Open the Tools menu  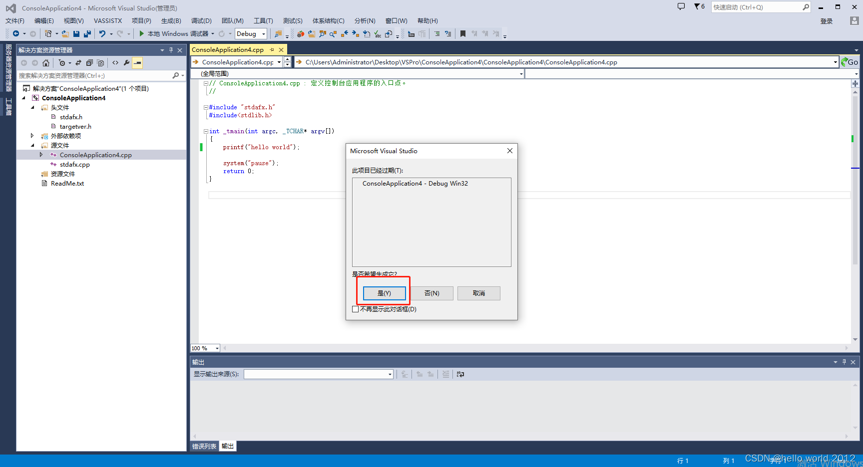[263, 21]
